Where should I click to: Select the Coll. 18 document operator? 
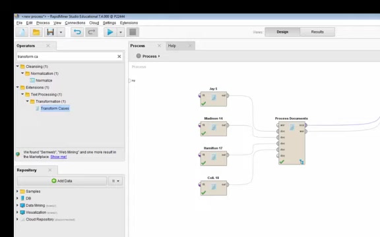click(214, 188)
